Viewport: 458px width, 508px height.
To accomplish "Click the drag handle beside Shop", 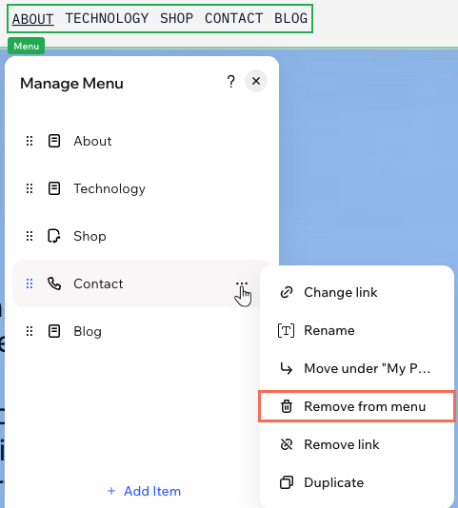I will pos(30,236).
